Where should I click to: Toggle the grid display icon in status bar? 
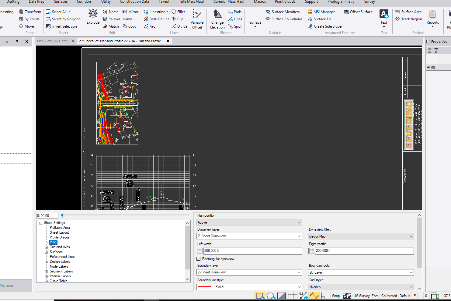292,296
